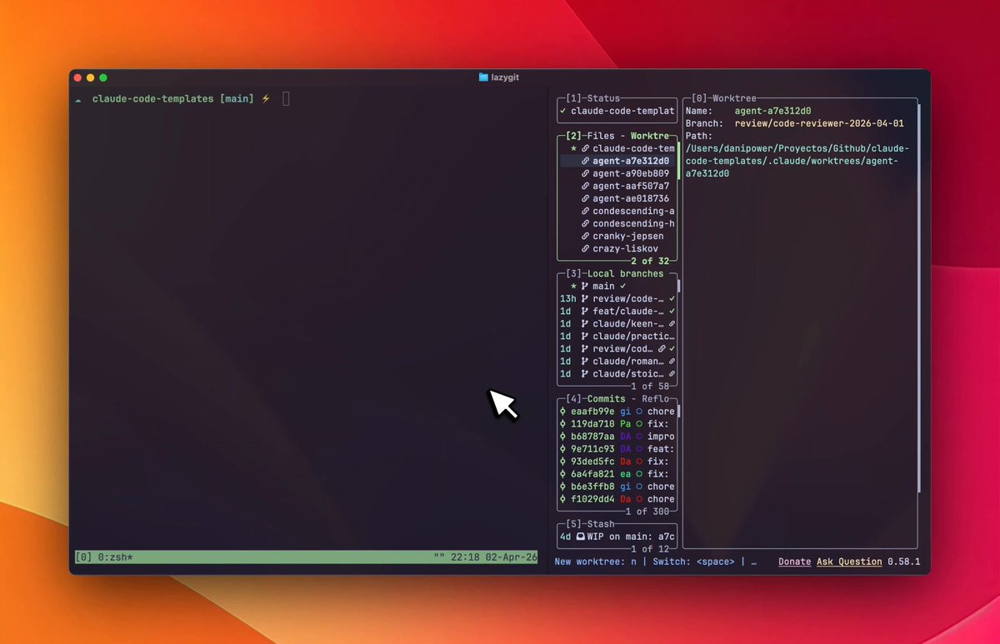Open the Ask Question link
The image size is (1000, 644).
[x=849, y=562]
